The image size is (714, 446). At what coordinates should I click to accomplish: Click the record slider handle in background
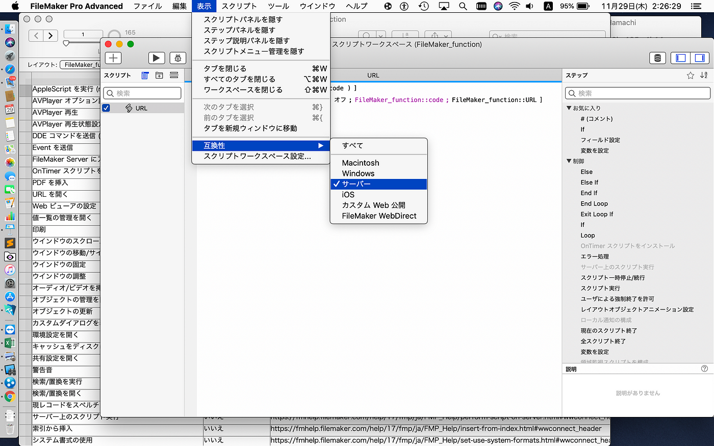tap(66, 43)
